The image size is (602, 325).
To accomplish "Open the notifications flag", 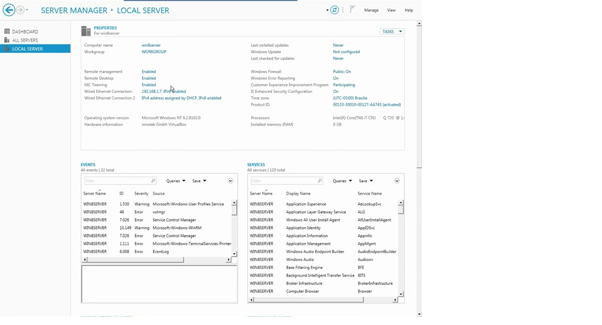I will [x=352, y=9].
